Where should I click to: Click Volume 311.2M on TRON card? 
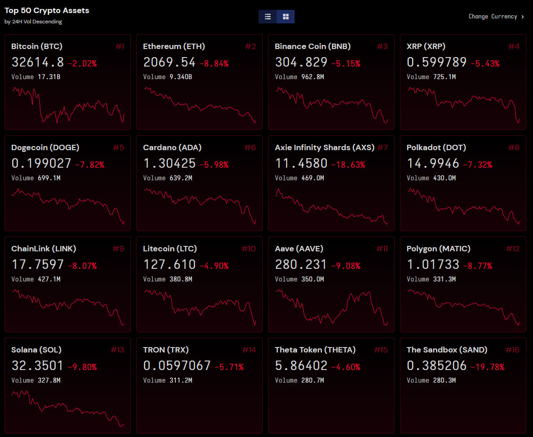[168, 380]
